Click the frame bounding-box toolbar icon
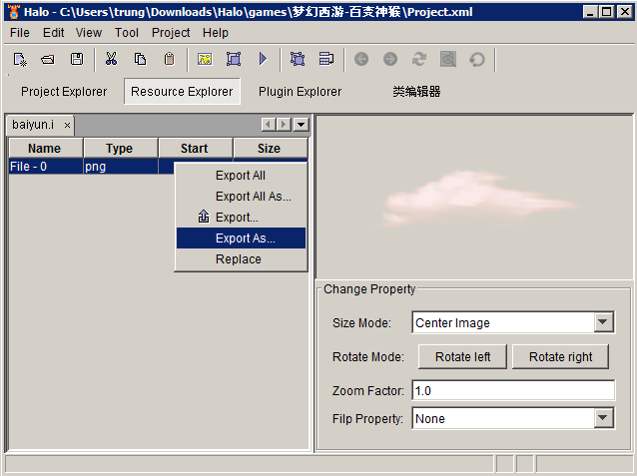The width and height of the screenshot is (637, 476). (x=234, y=59)
